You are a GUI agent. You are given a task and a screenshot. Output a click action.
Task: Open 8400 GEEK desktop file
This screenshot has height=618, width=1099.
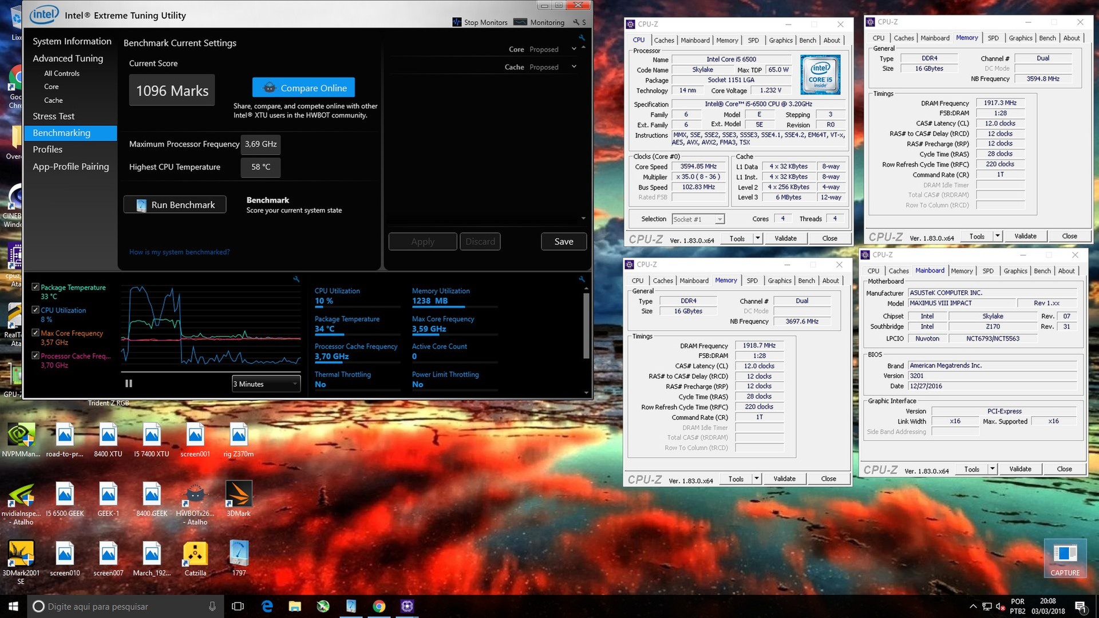(152, 500)
